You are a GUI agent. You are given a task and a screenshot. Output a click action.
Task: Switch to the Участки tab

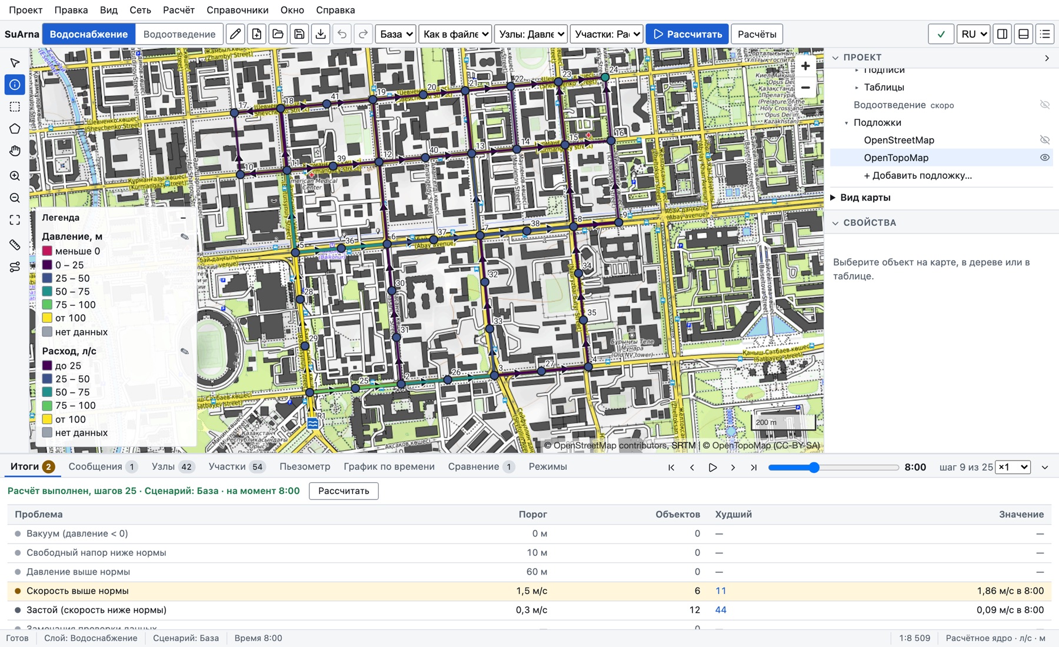(237, 466)
